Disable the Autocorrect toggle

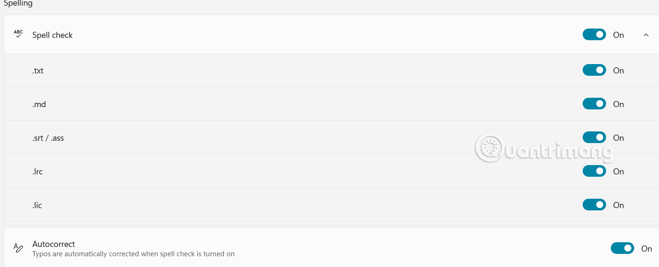(622, 248)
